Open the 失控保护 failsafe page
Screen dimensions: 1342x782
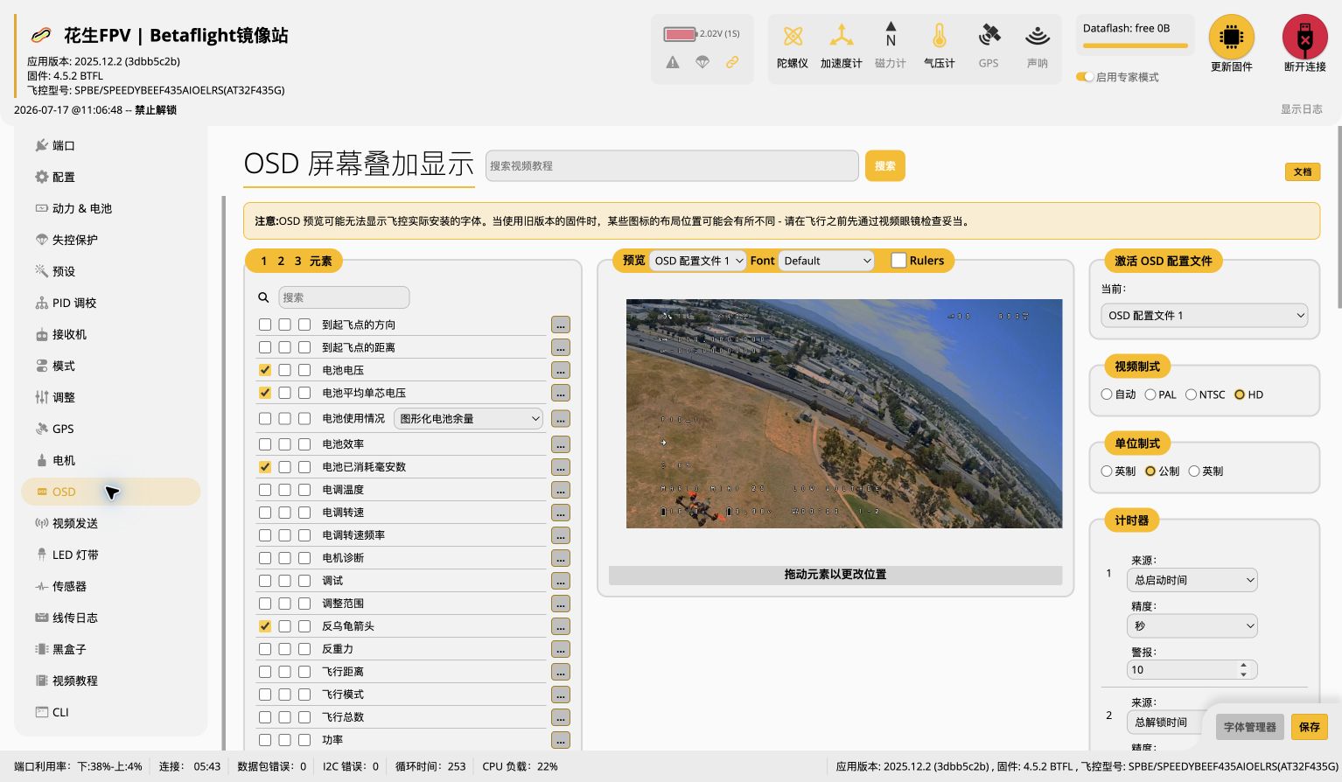[111, 240]
